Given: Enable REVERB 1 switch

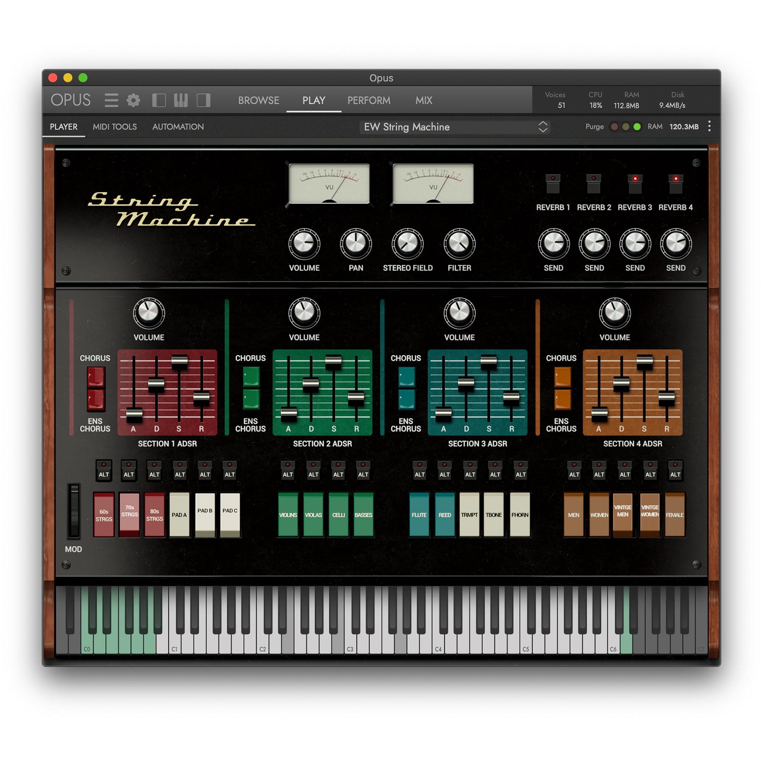Looking at the screenshot, I should point(553,184).
